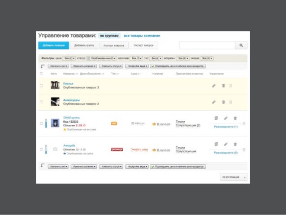
Task: Check the Платья group checkbox
Action: click(41, 86)
